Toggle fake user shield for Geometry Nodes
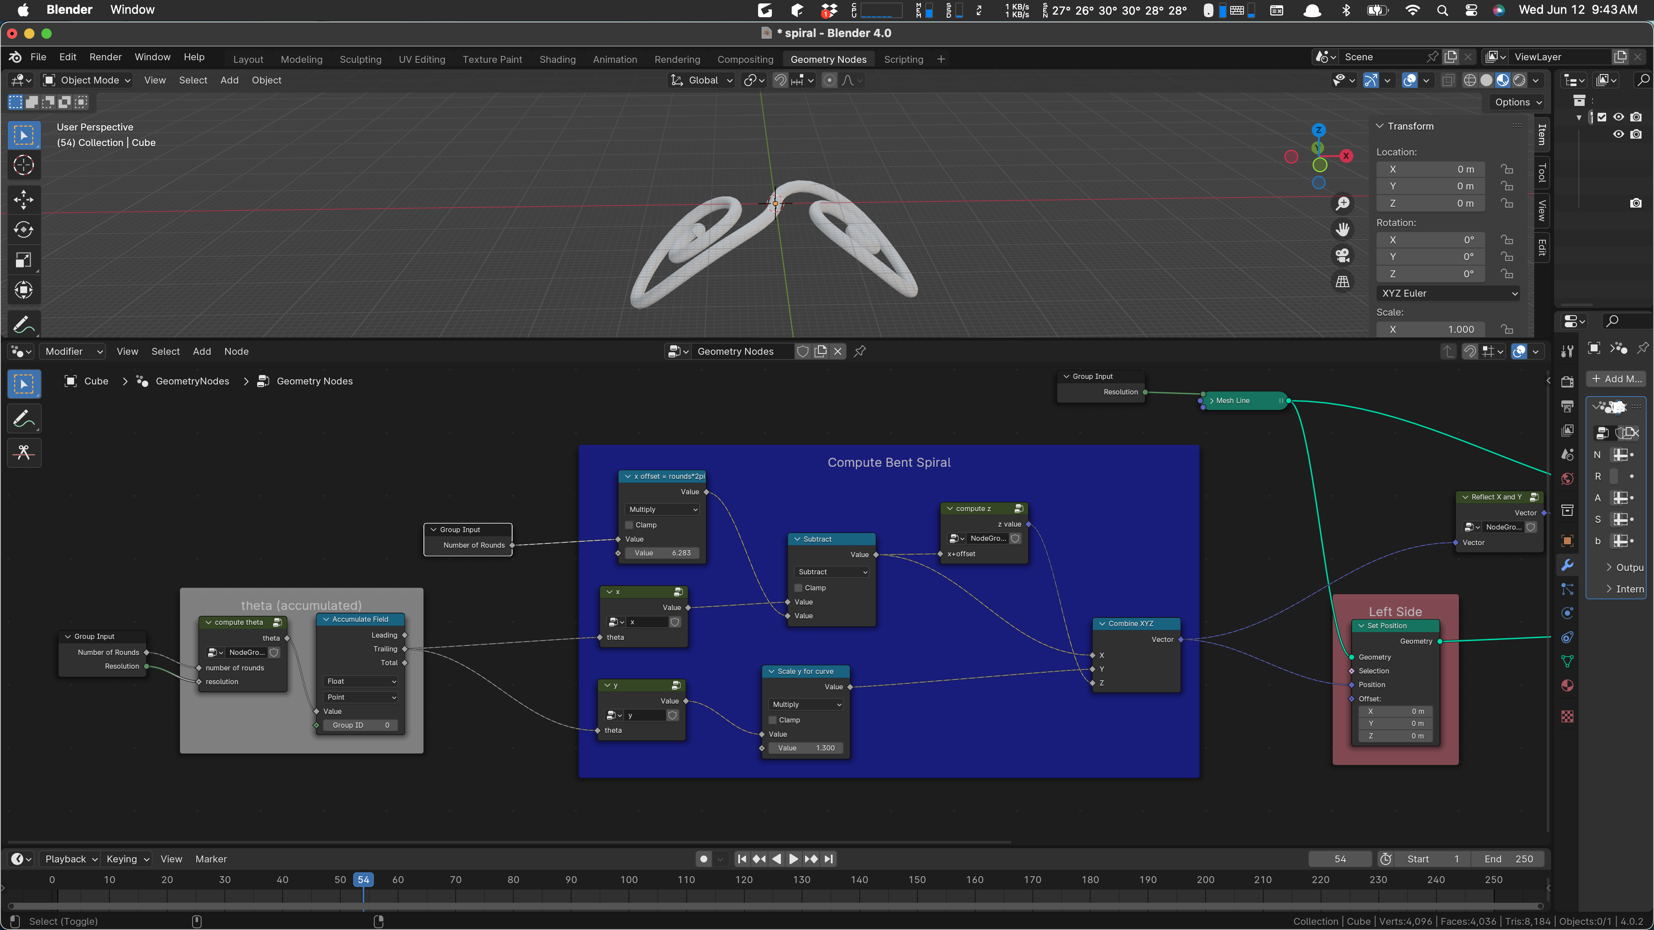This screenshot has height=930, width=1654. (x=802, y=351)
